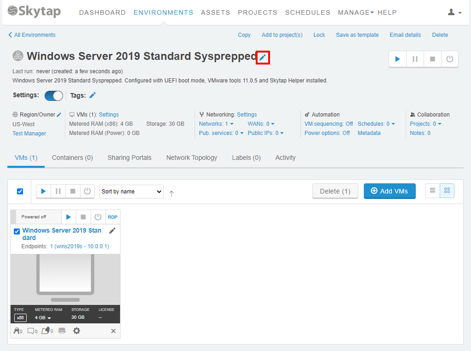
Task: Open RDP connection for the VM
Action: pyautogui.click(x=113, y=217)
